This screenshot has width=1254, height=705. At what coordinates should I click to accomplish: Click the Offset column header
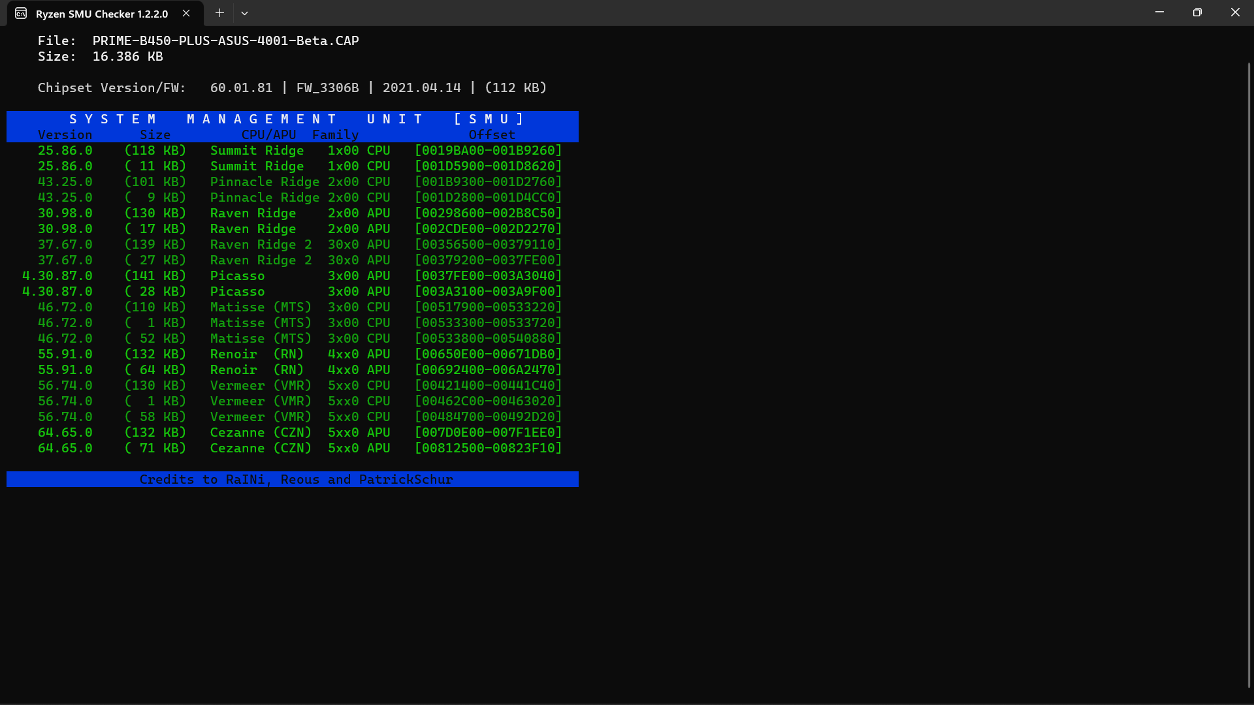[x=493, y=134]
